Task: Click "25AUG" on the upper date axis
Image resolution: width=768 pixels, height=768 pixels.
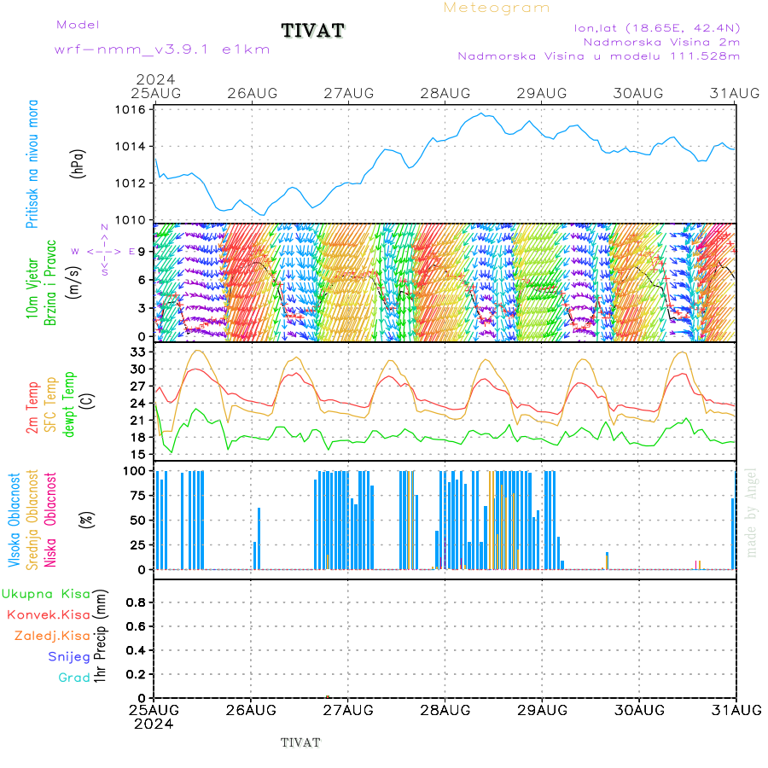Action: pos(156,93)
